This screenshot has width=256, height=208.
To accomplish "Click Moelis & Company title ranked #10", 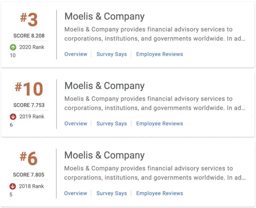I will pos(104,86).
